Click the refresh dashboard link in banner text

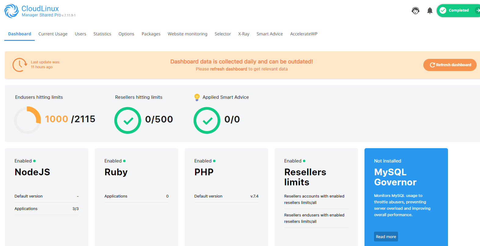(x=229, y=69)
